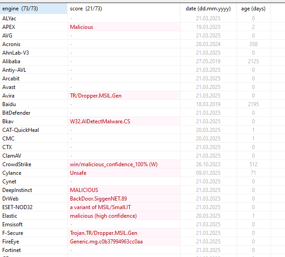Click APEX date 19.03.2025

(x=208, y=27)
